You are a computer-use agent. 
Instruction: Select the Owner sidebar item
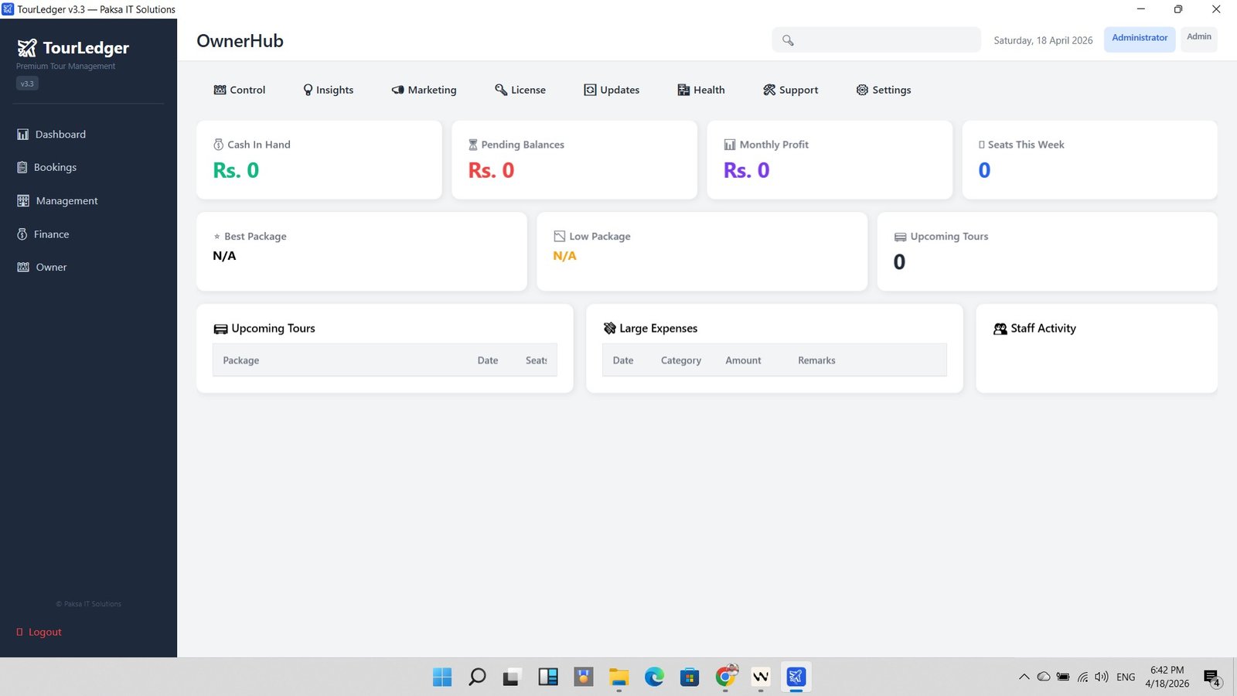50,267
